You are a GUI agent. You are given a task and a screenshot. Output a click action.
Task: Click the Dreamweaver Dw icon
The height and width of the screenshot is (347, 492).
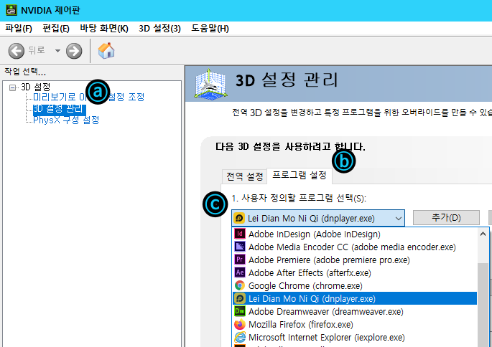point(240,311)
